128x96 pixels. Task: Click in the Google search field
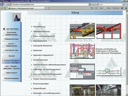click(x=110, y=5)
